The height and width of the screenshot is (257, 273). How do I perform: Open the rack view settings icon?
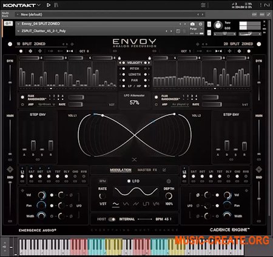tap(203, 5)
